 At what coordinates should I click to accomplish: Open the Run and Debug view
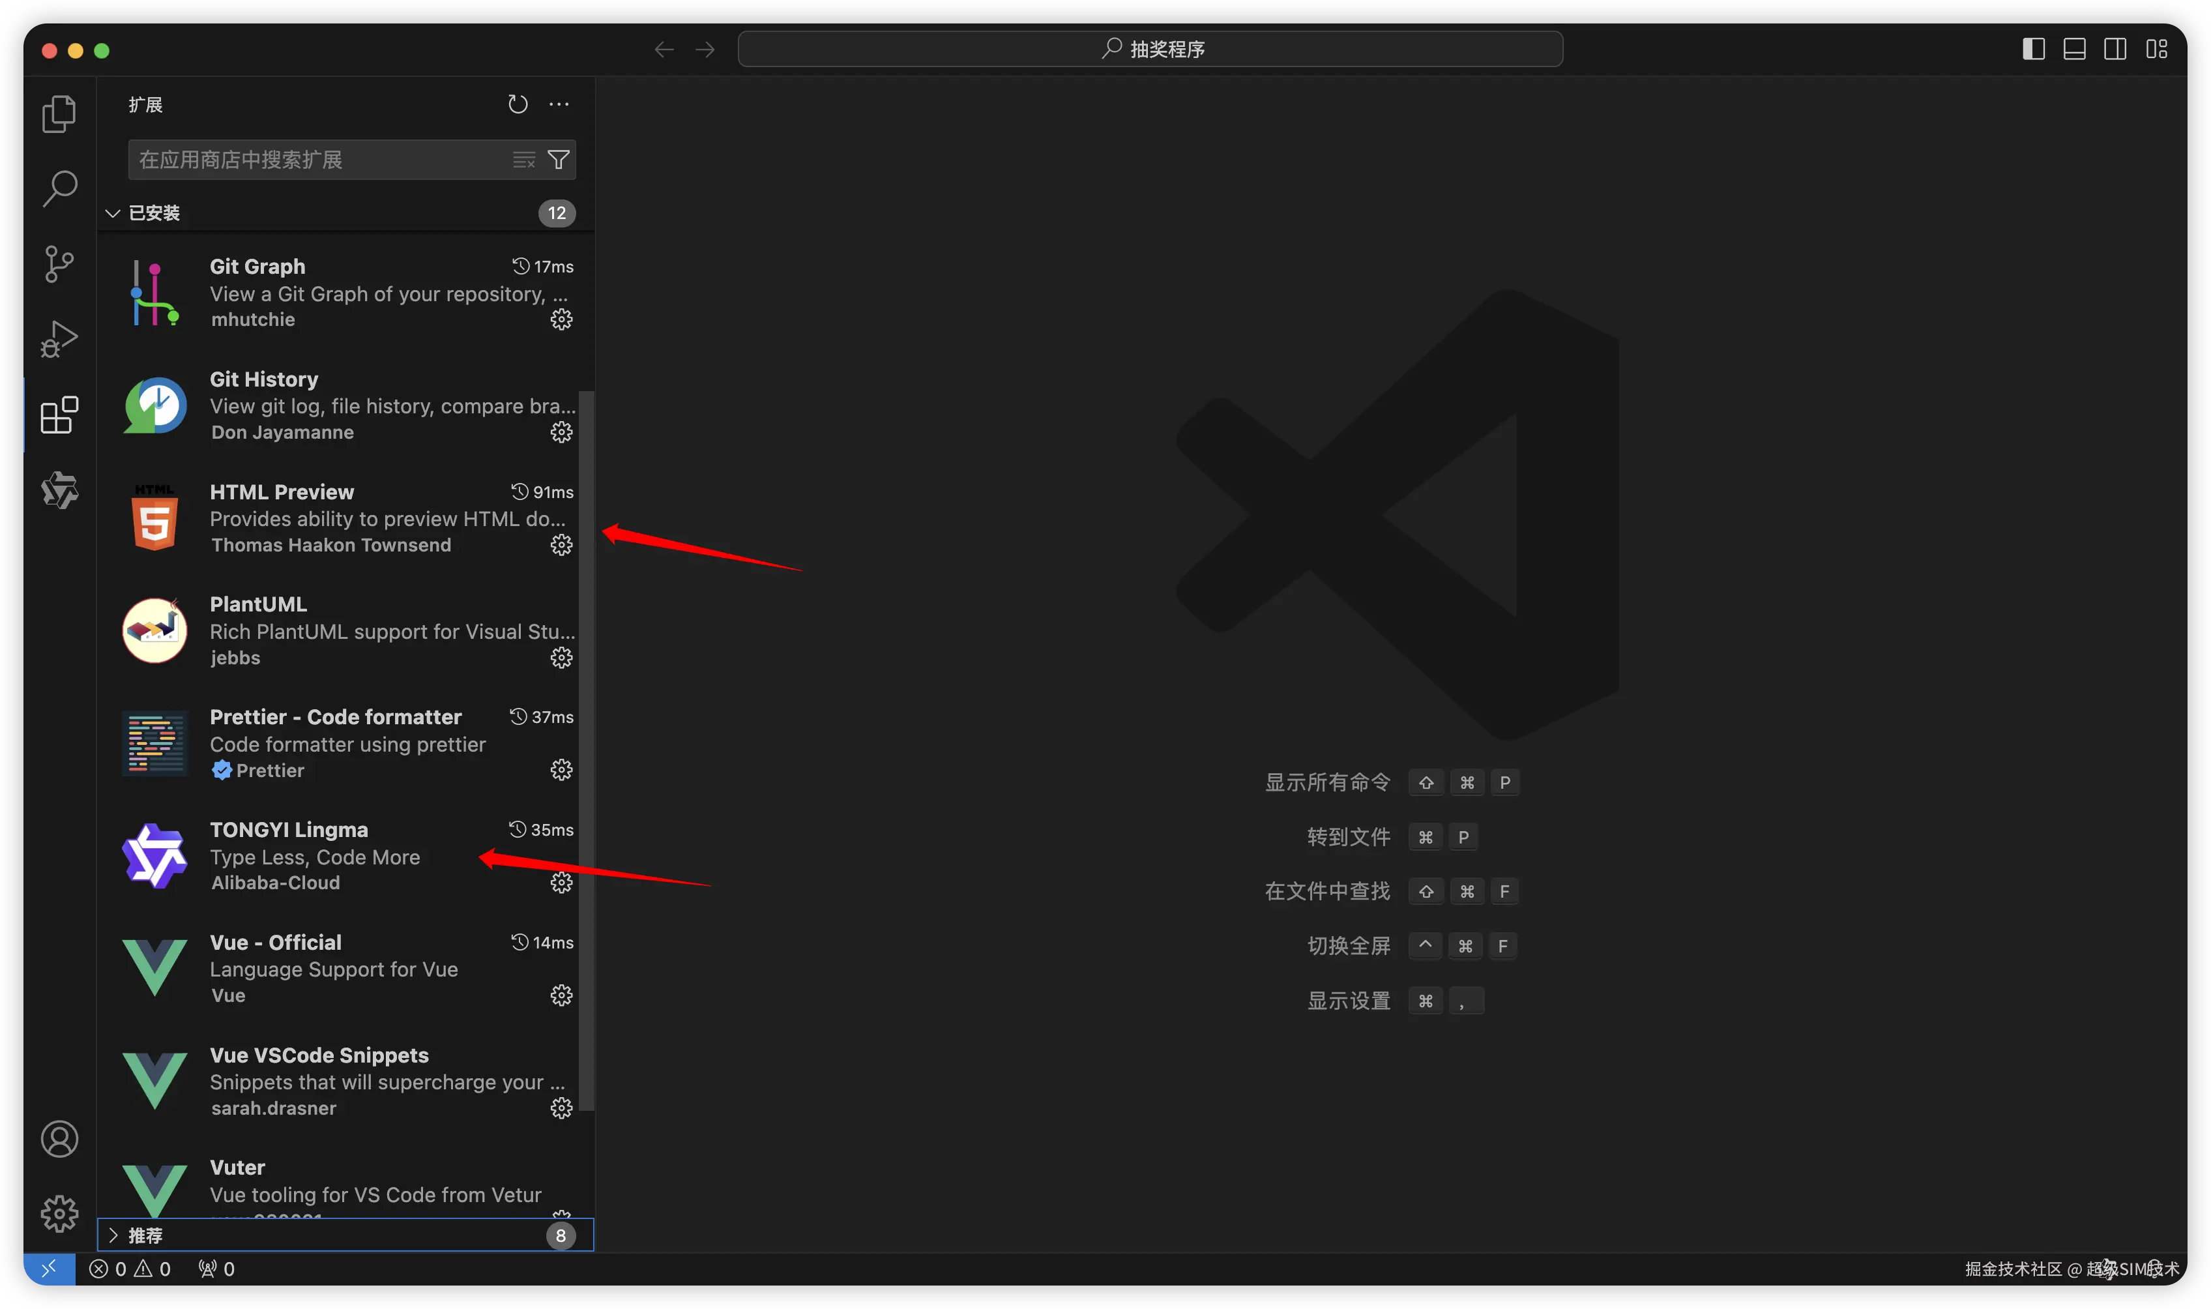pyautogui.click(x=59, y=339)
